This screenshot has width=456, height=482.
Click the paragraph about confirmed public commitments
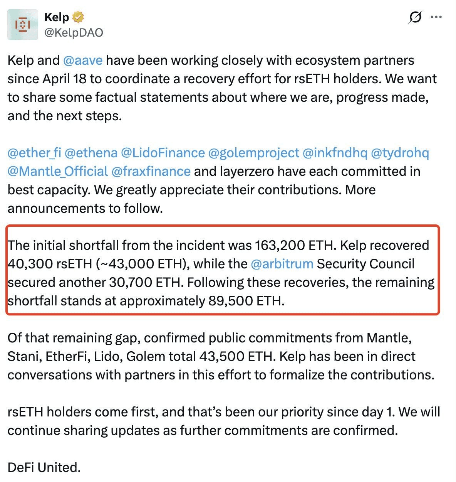click(221, 356)
